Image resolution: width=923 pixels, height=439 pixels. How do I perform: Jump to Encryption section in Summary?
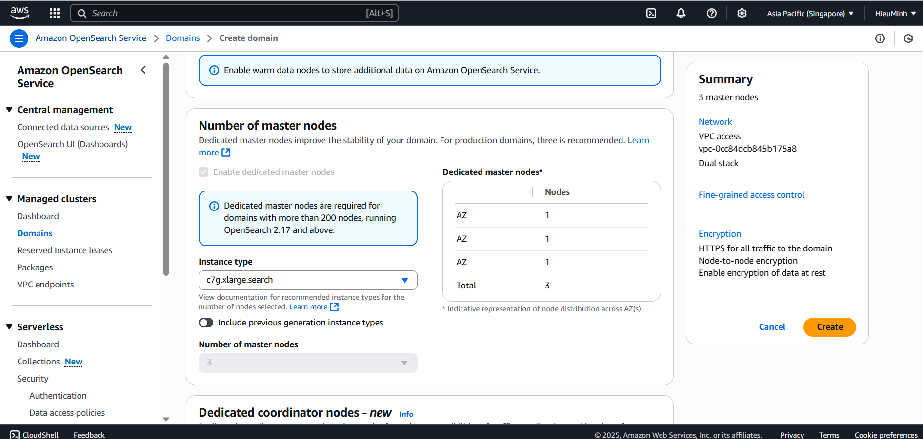[x=720, y=234]
